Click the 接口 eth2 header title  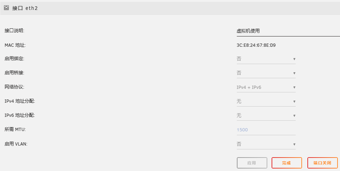(25, 8)
